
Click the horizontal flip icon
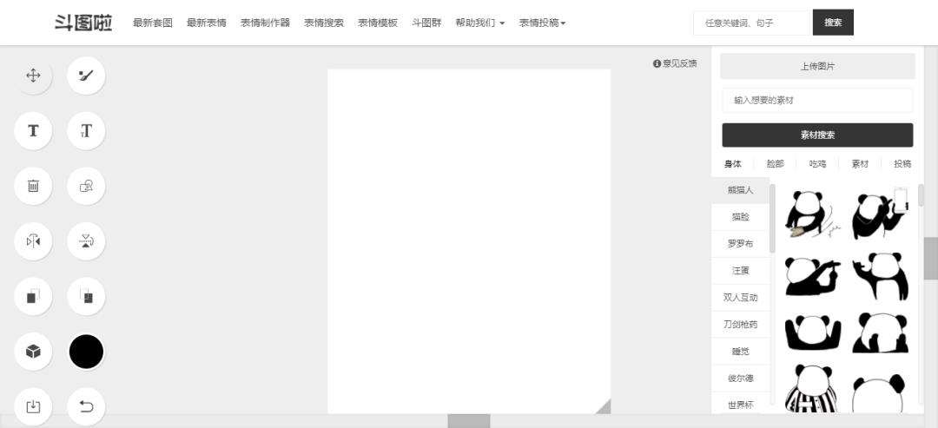click(x=33, y=240)
